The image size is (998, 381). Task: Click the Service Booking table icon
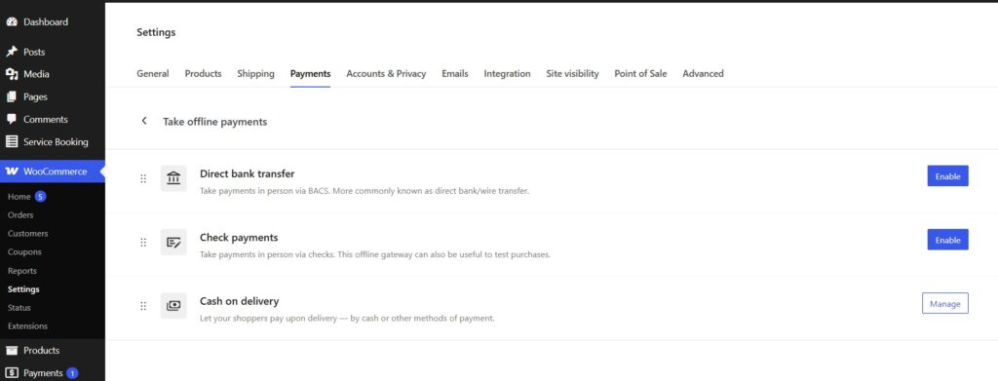coord(12,142)
